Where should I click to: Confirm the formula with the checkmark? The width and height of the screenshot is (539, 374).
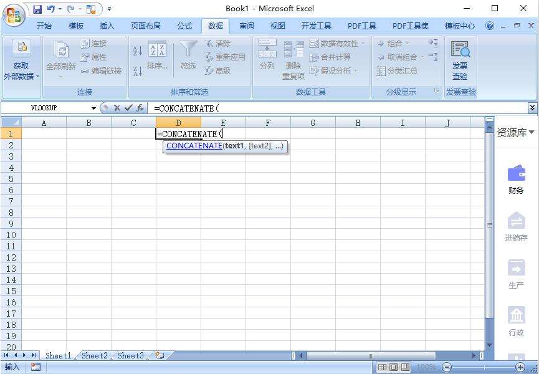[x=128, y=108]
